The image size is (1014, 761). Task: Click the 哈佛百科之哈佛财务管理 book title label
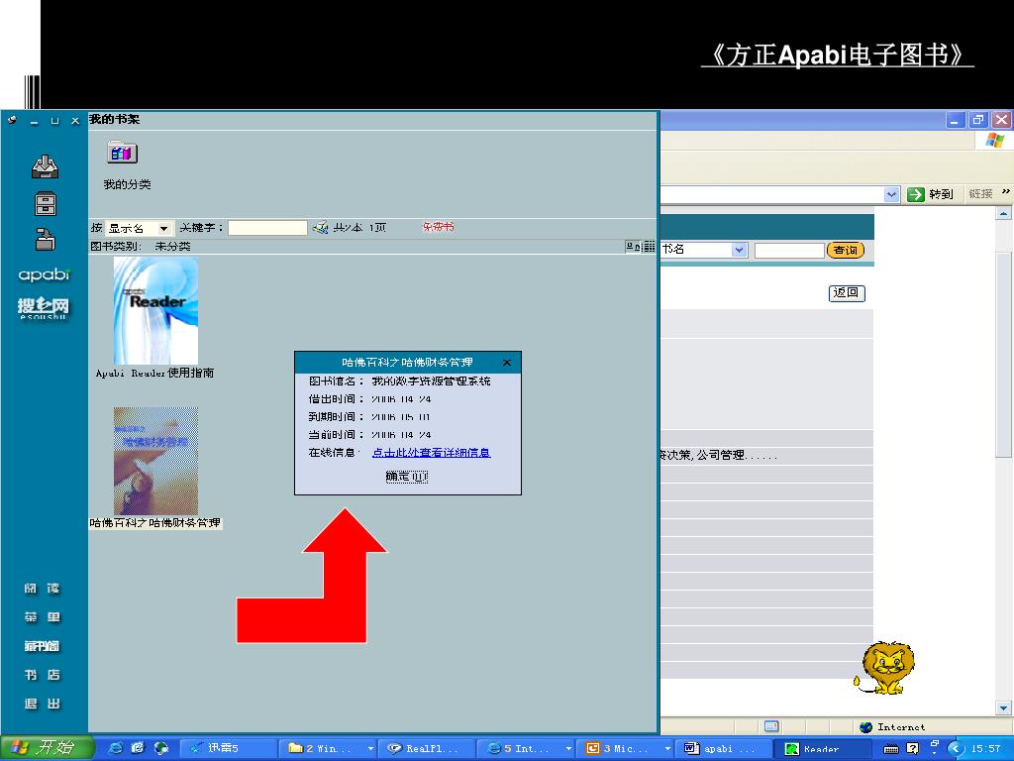155,523
